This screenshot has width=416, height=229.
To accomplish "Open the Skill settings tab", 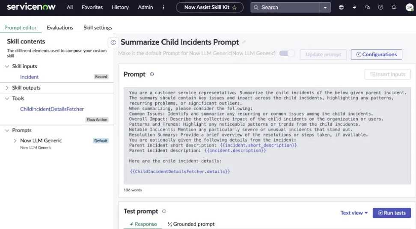I will tap(98, 28).
